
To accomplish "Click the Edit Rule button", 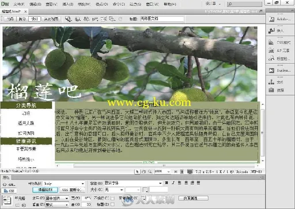I will point(45,190).
